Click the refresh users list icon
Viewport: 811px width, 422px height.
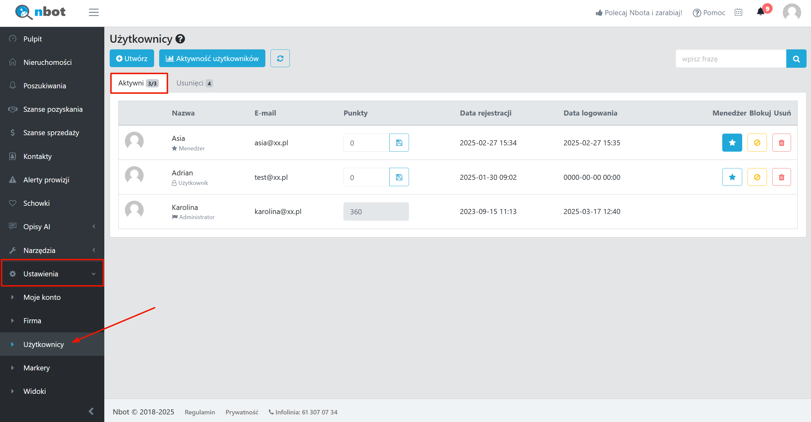[280, 59]
